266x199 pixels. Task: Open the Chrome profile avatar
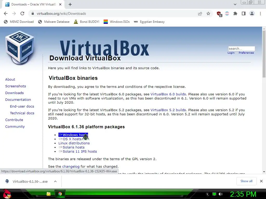click(x=252, y=13)
